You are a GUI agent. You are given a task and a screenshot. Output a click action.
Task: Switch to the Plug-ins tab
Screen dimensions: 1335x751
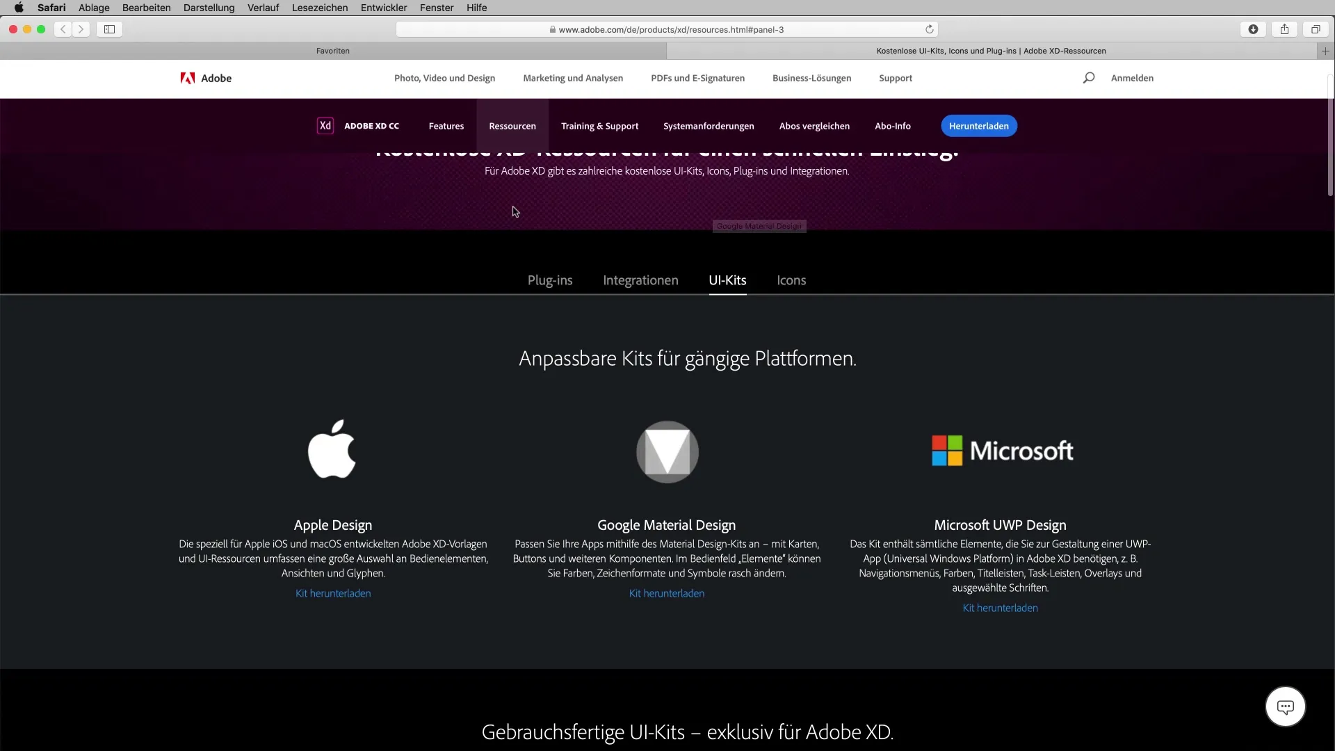tap(550, 280)
